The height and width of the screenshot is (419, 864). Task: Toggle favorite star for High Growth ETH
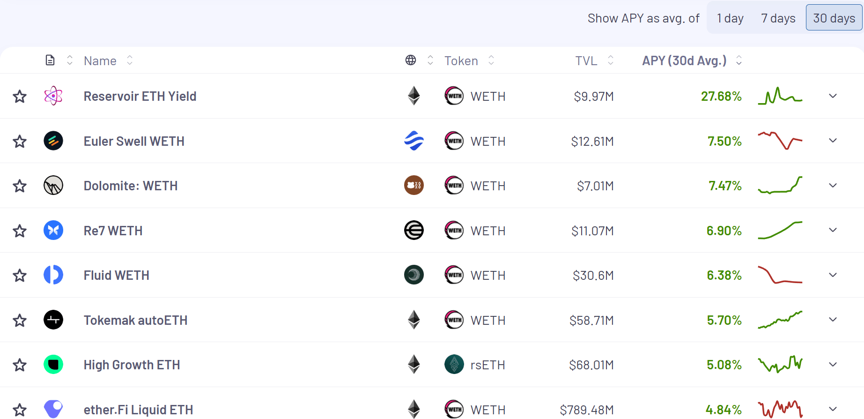point(20,365)
